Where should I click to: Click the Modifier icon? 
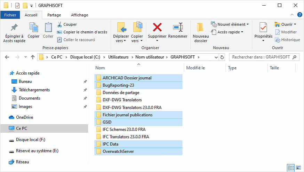278,32
